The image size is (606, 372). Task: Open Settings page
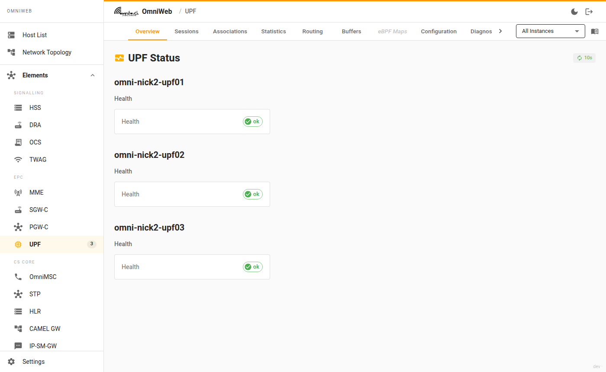pos(52,362)
